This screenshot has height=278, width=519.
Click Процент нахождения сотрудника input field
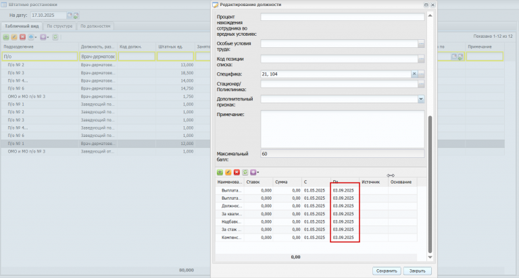(x=342, y=17)
